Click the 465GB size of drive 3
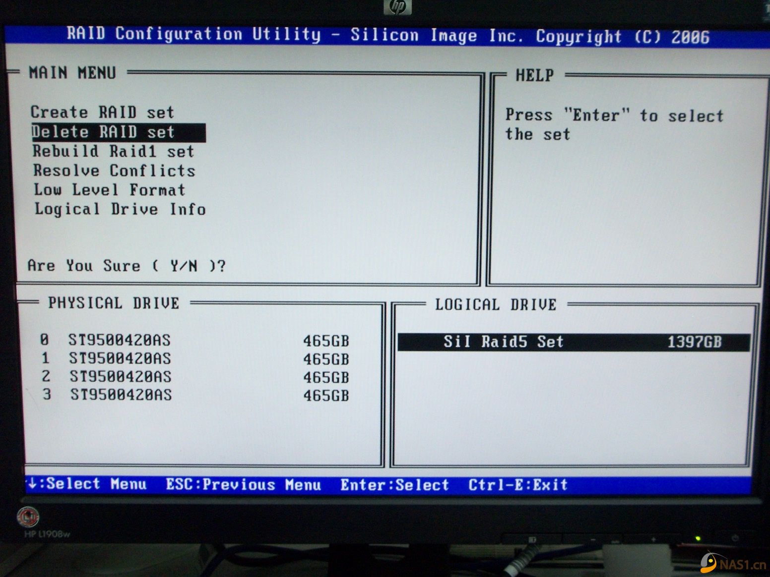Image resolution: width=770 pixels, height=577 pixels. (x=326, y=396)
